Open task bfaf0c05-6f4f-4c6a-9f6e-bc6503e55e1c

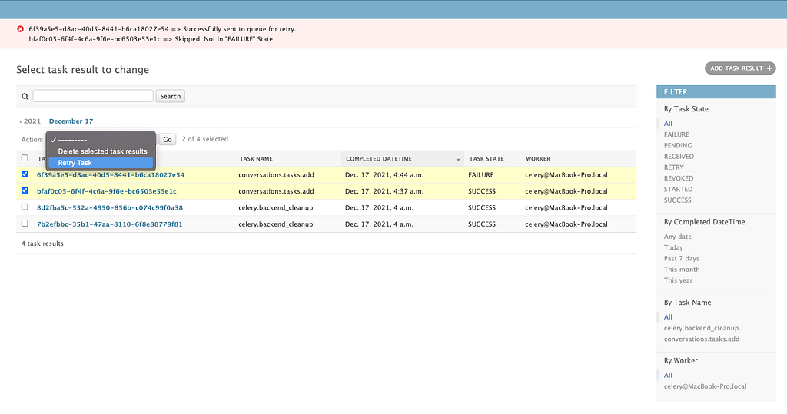(x=106, y=191)
